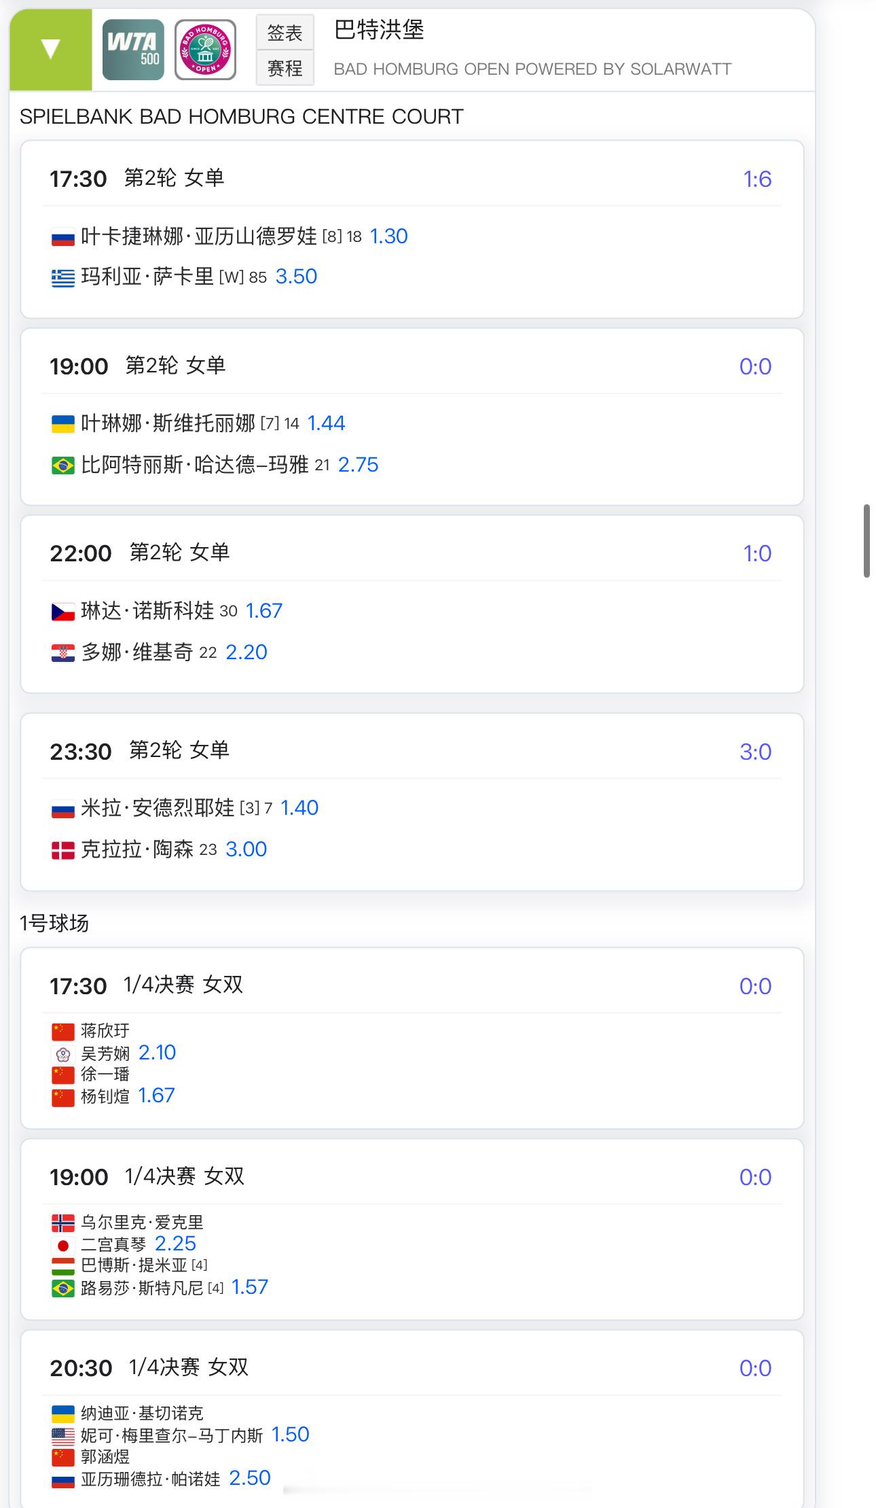876x1508 pixels.
Task: Click the page scrollbar thumb on the right
Action: pos(866,541)
